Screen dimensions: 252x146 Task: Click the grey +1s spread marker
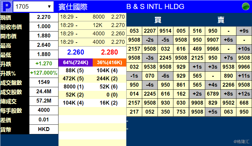pos(197,67)
